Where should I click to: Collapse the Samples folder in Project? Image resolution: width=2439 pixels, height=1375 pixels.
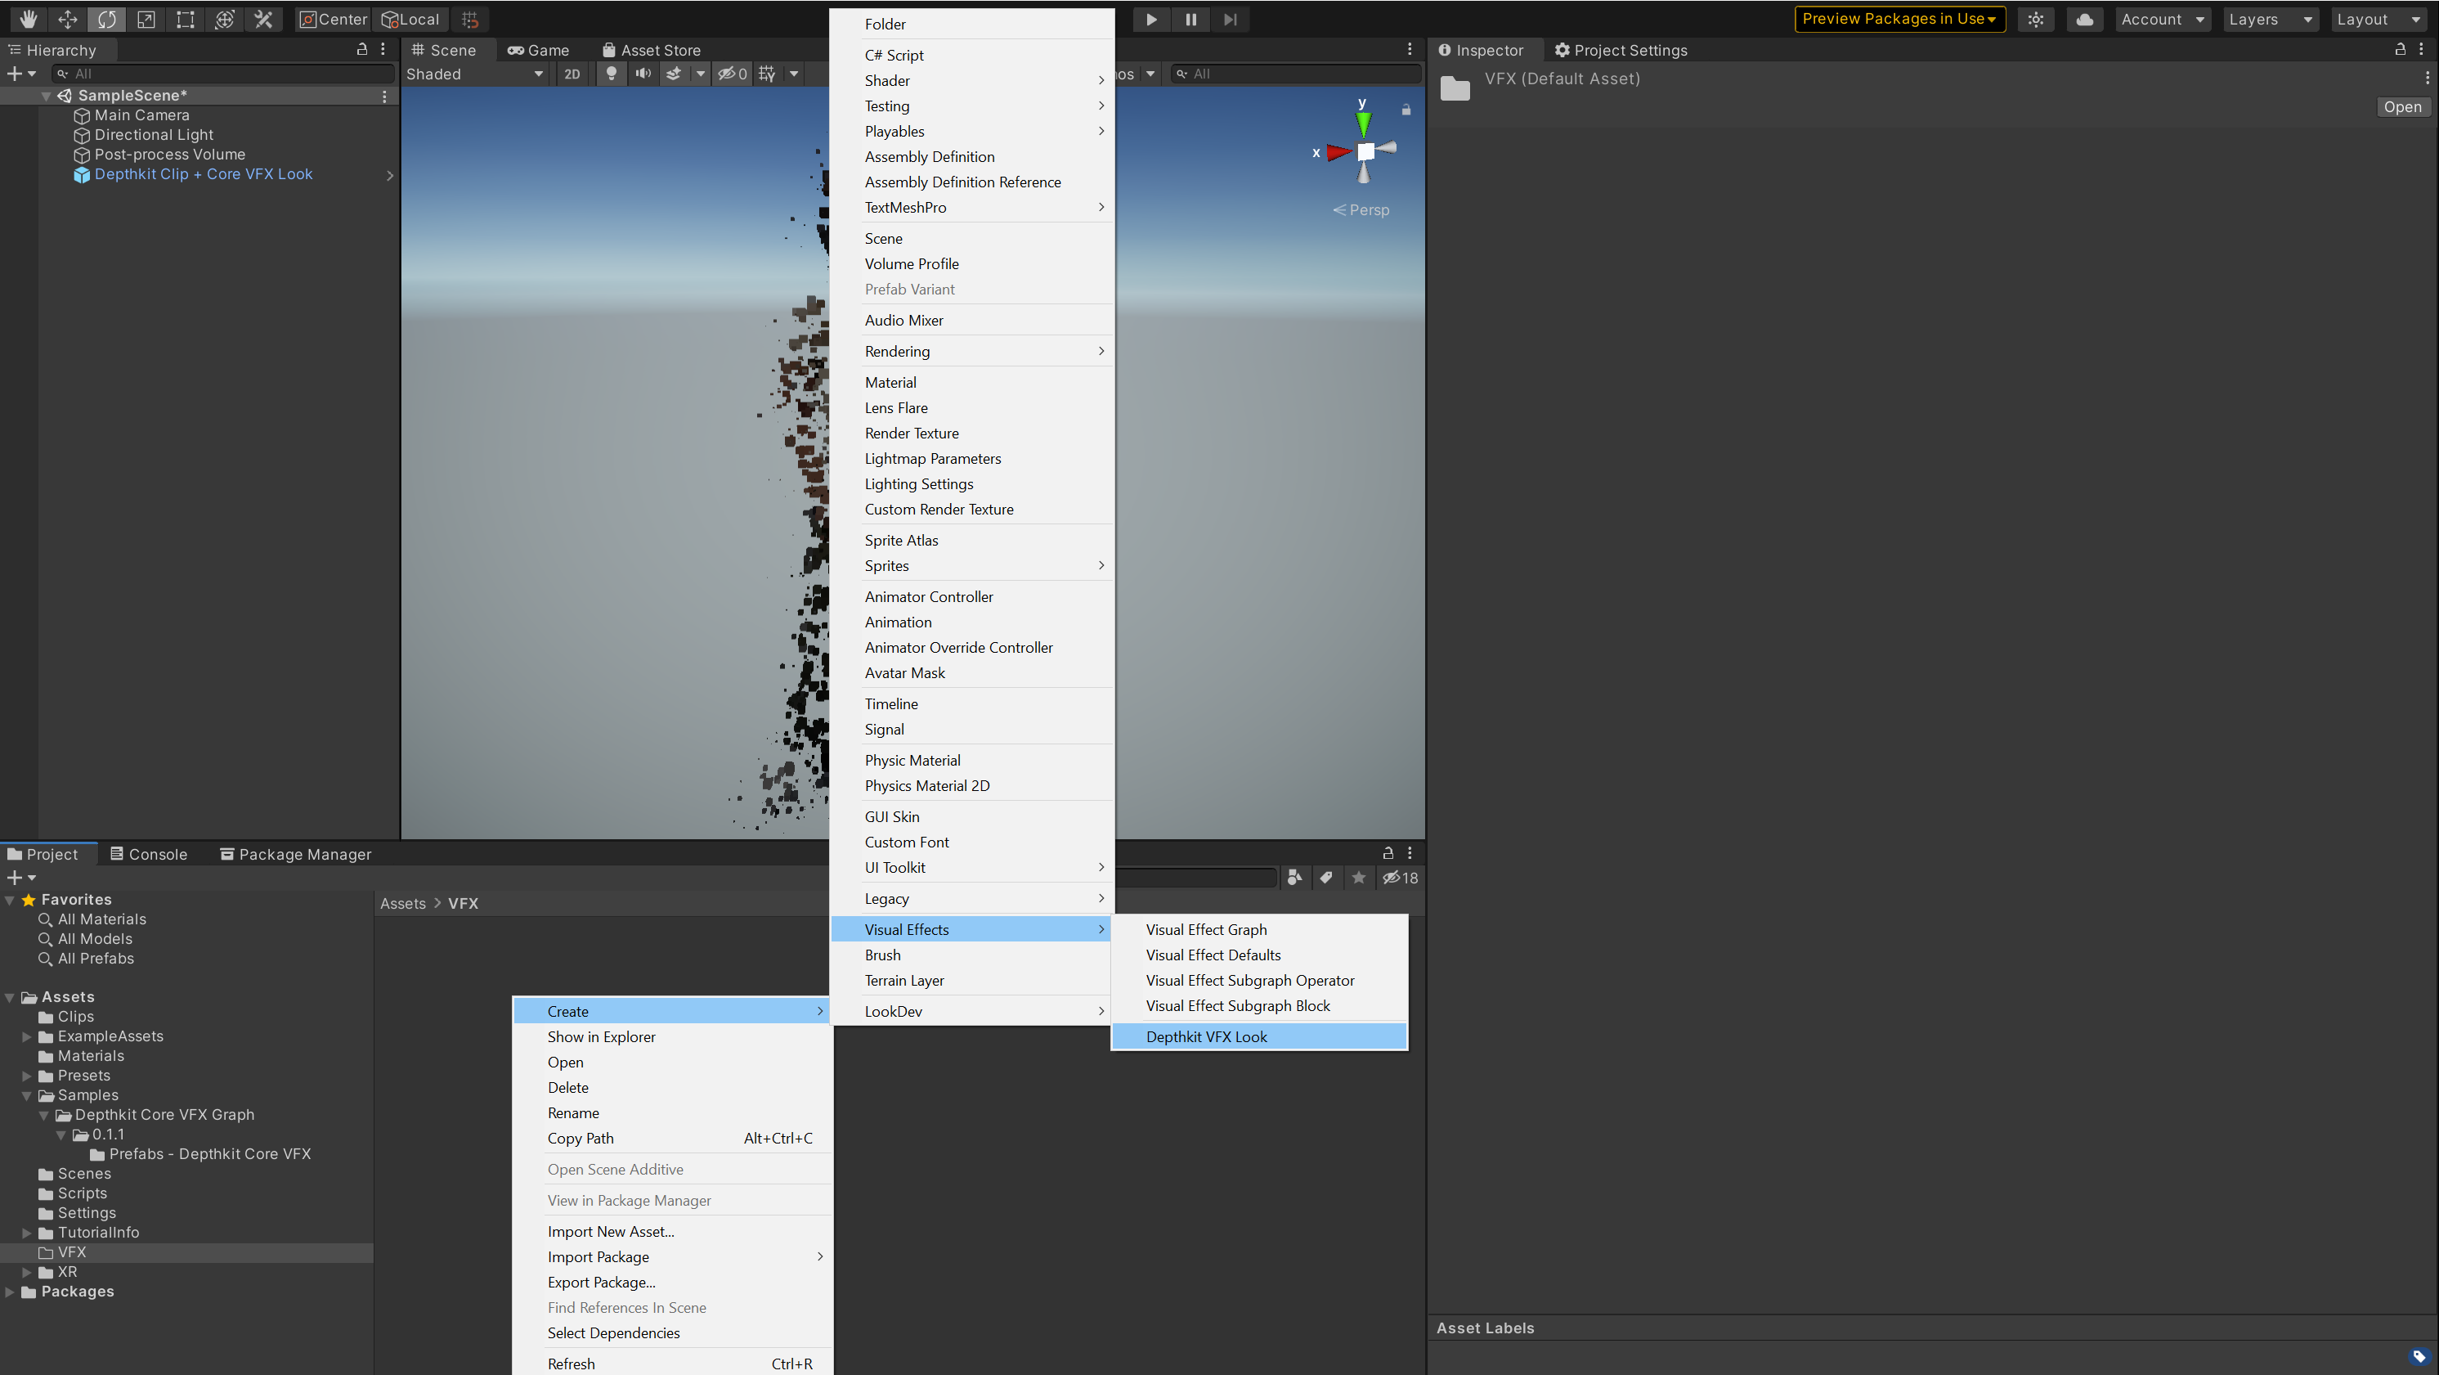(x=26, y=1095)
